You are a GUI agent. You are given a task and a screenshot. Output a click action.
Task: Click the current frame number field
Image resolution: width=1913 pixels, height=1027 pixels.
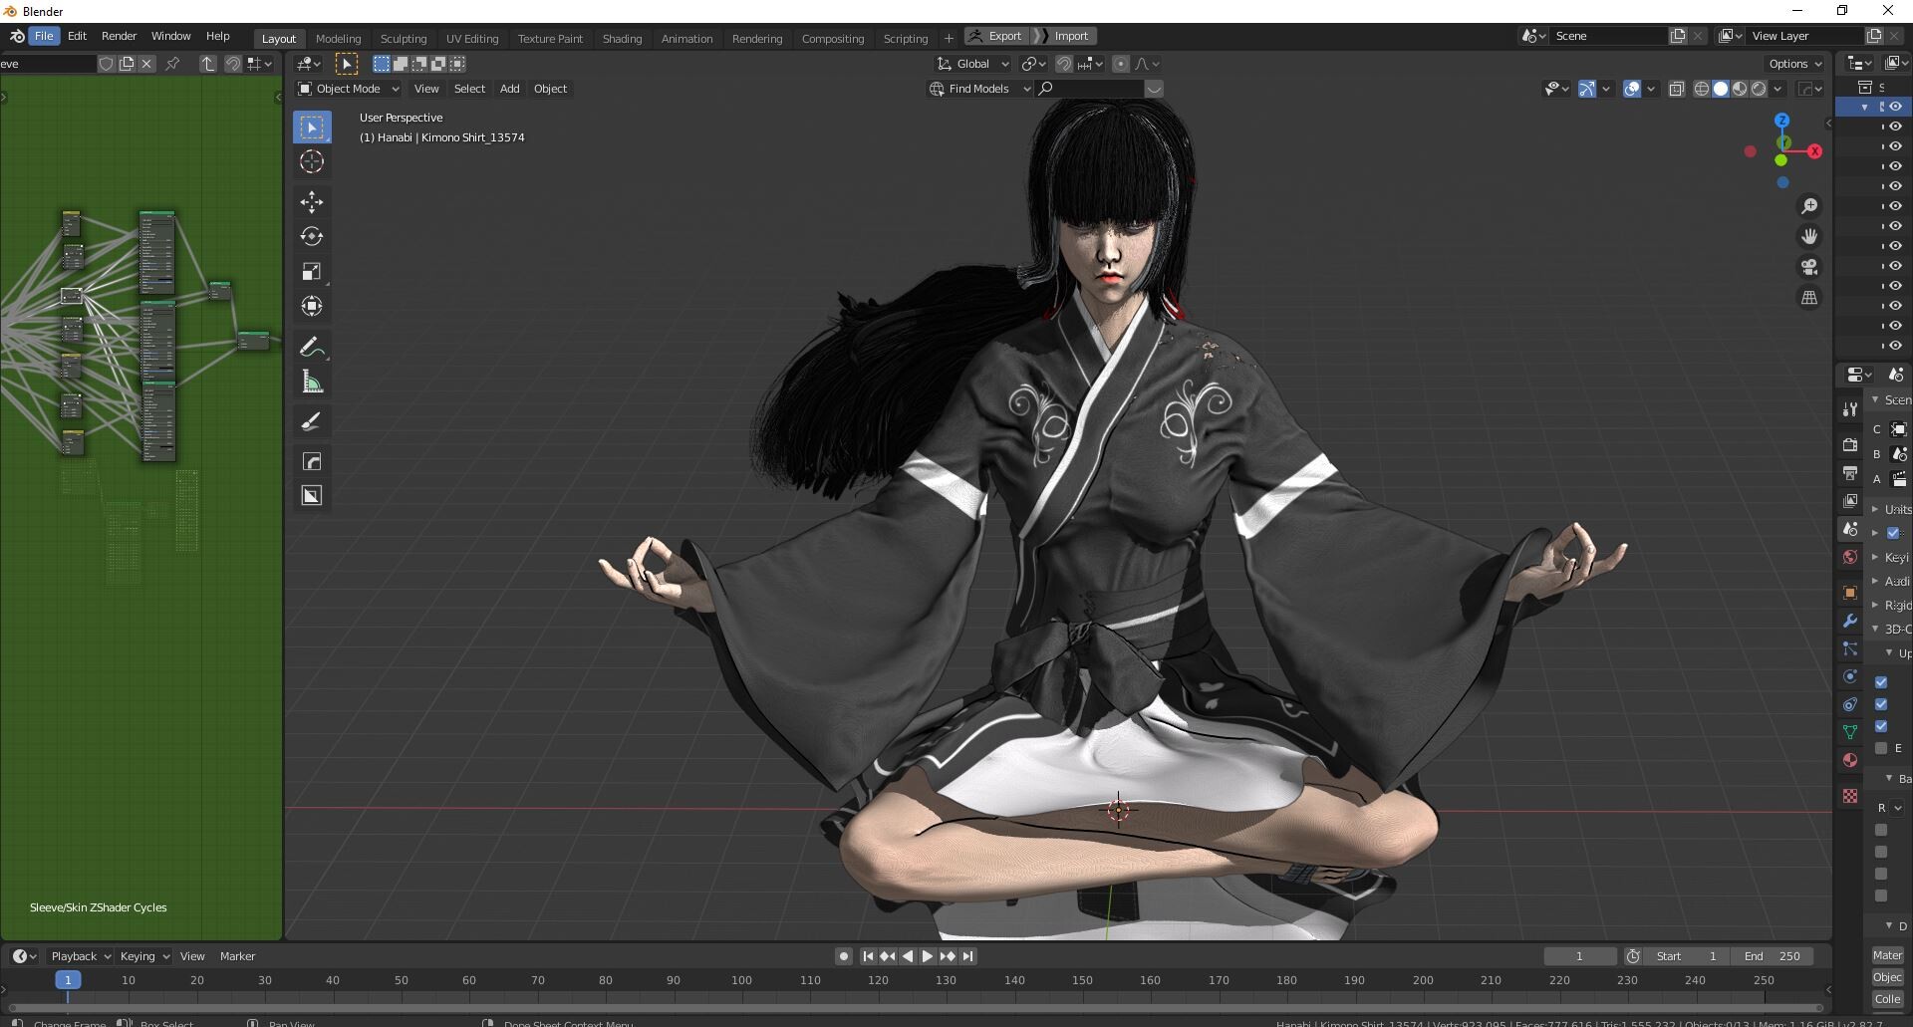click(x=1580, y=956)
